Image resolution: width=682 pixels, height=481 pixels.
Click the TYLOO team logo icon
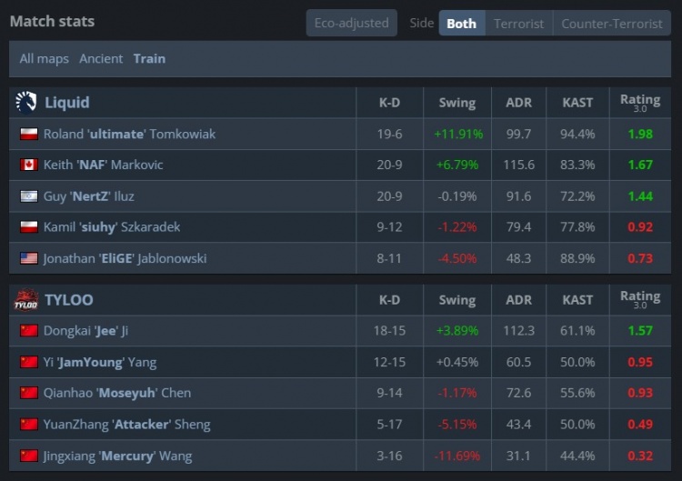pos(25,300)
